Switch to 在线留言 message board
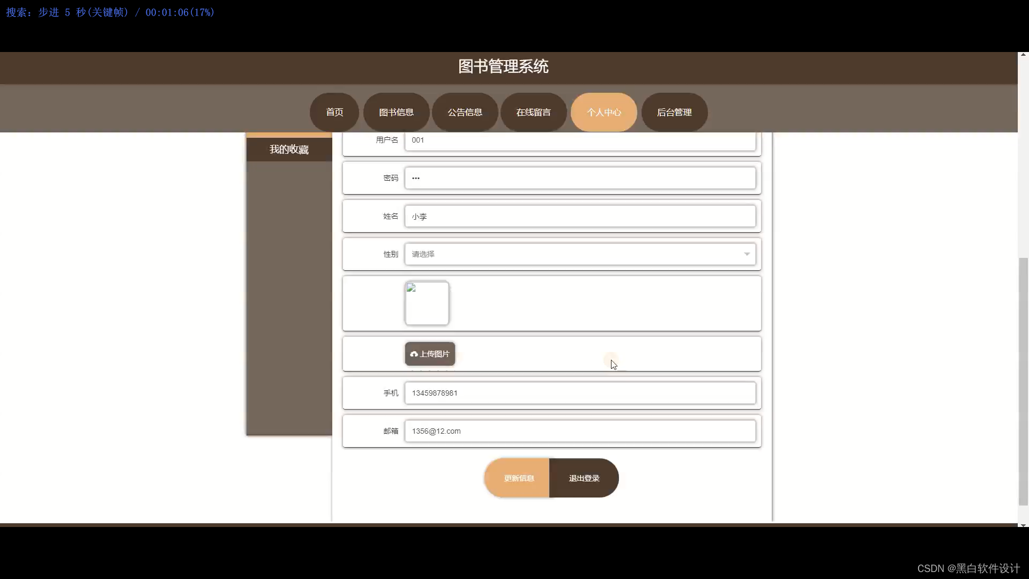1029x579 pixels. click(533, 112)
